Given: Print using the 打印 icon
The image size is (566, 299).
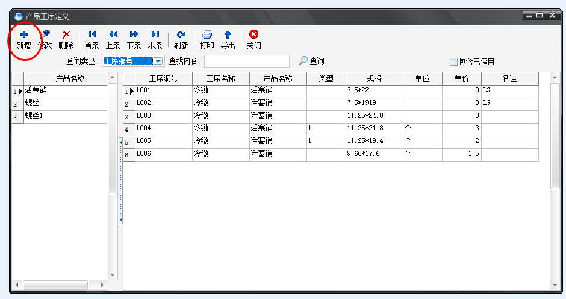Looking at the screenshot, I should tap(207, 34).
